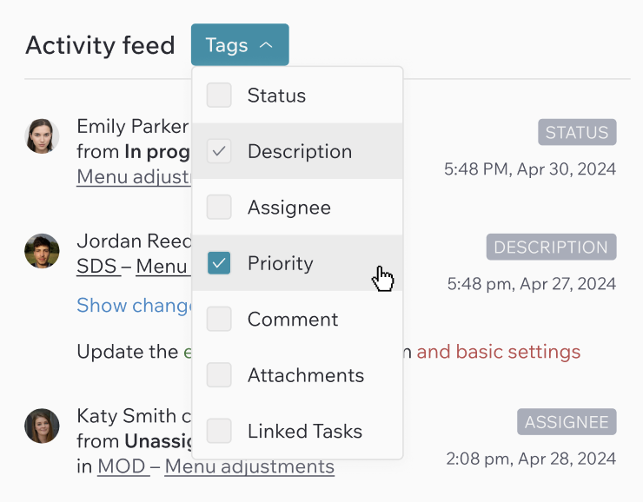Collapse the Tags dropdown button

pyautogui.click(x=240, y=44)
